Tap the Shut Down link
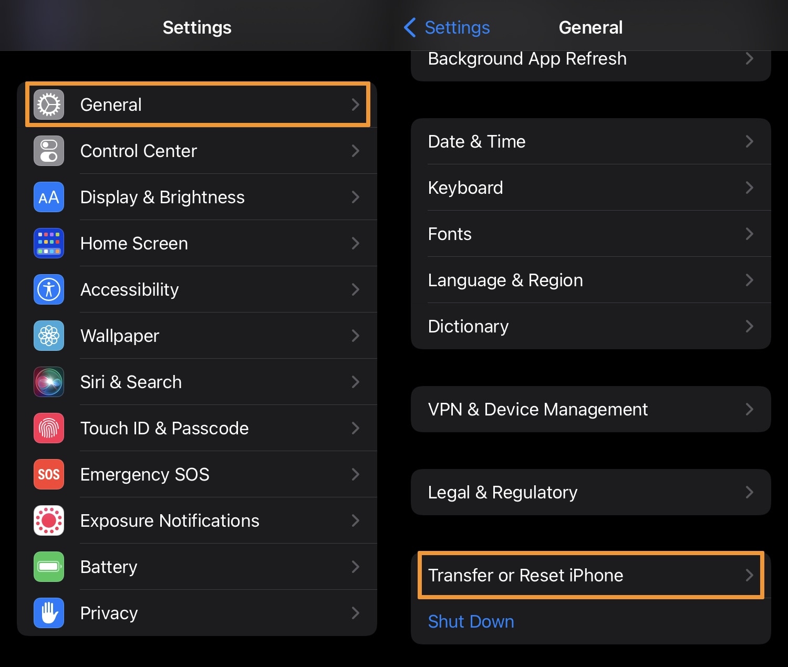This screenshot has height=667, width=788. [471, 621]
